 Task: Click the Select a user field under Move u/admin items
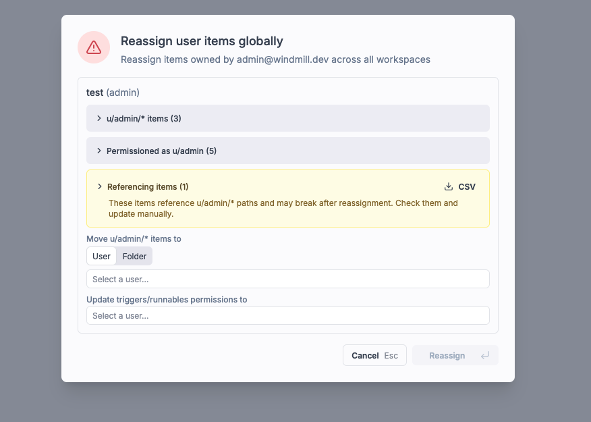point(288,278)
